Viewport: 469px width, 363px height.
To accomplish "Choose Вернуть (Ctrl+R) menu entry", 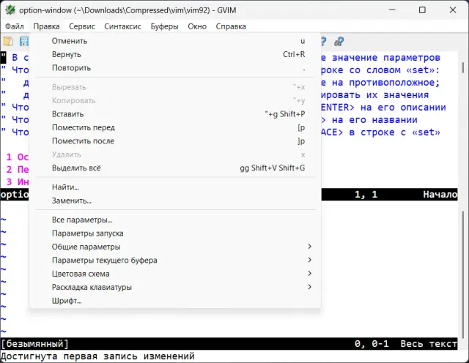I will (x=176, y=54).
